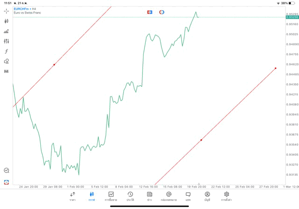Open the drawing objects shapes icon

(7, 61)
